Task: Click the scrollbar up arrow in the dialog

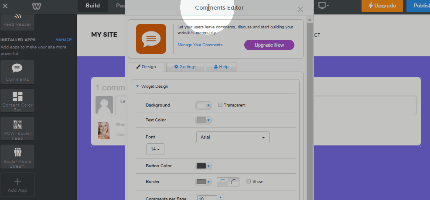Action: [x=310, y=20]
